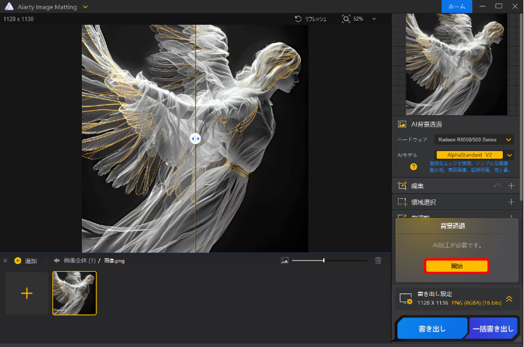The height and width of the screenshot is (347, 524).
Task: Go to the ホーム tab
Action: coord(456,6)
